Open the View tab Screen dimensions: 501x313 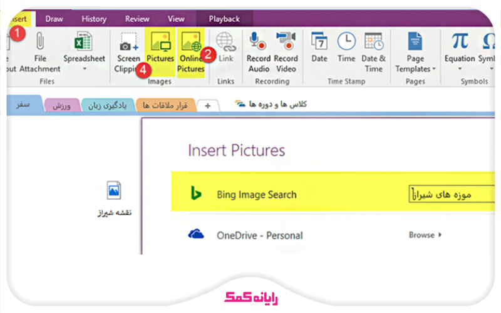tap(176, 19)
